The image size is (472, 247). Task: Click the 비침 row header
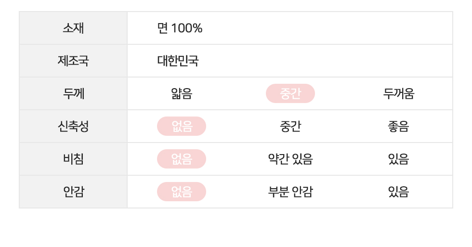73,159
